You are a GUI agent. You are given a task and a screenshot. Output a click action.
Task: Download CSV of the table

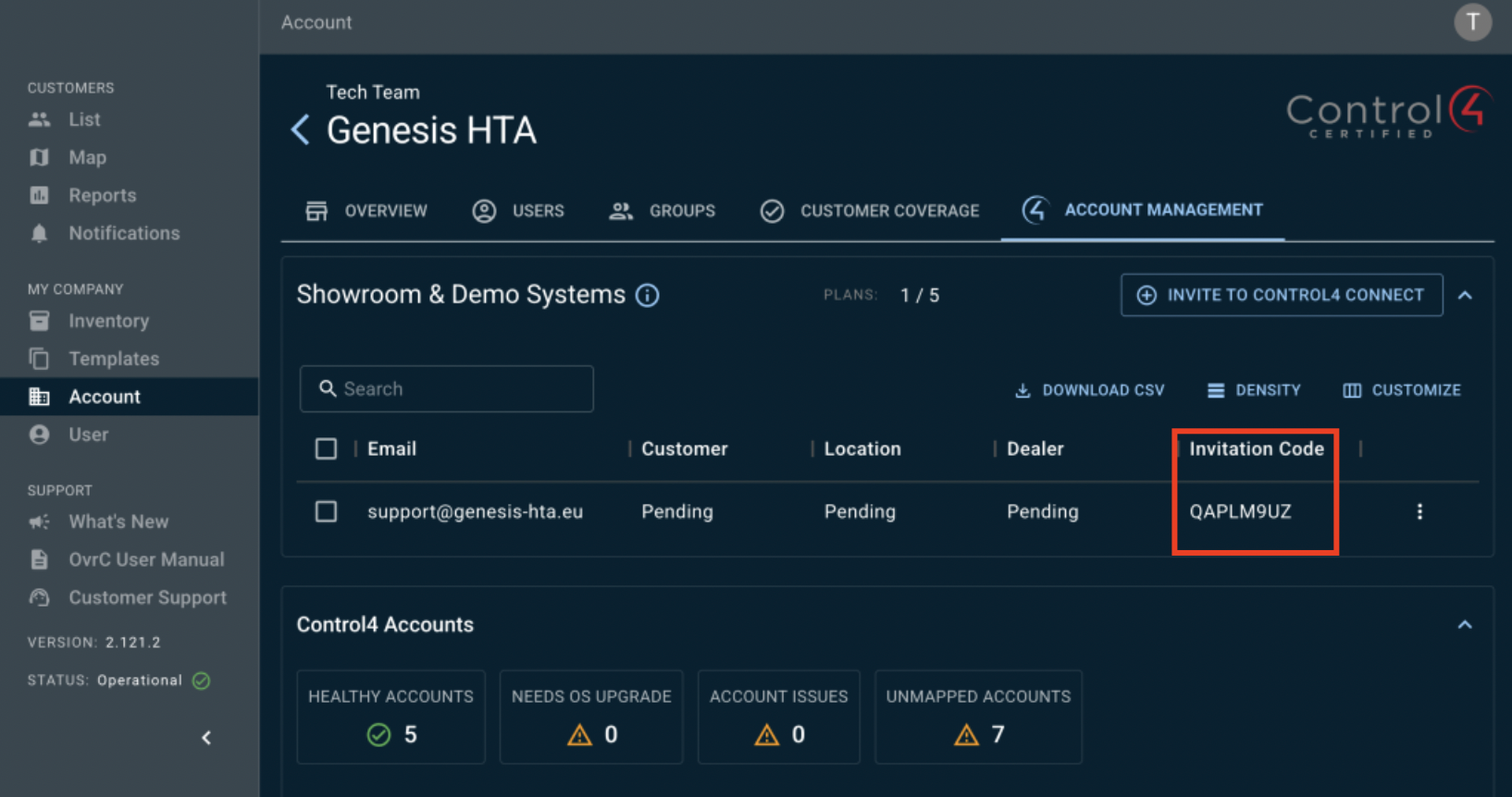tap(1089, 390)
